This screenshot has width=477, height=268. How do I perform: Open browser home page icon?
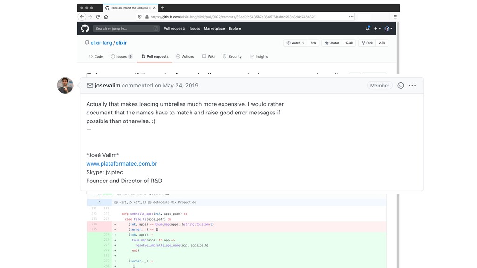tap(106, 17)
